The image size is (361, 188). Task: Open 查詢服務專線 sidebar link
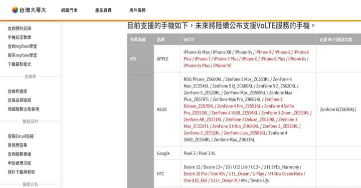click(20, 154)
